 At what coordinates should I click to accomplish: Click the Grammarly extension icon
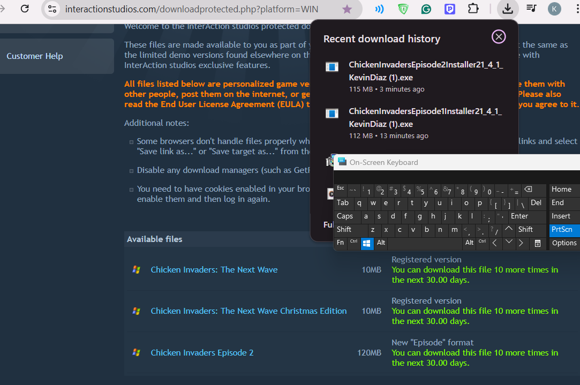[426, 9]
